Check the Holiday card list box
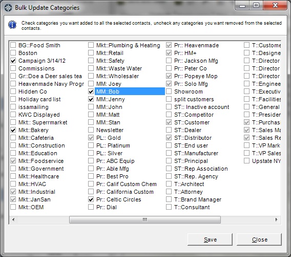The image size is (291, 257). [x=13, y=99]
